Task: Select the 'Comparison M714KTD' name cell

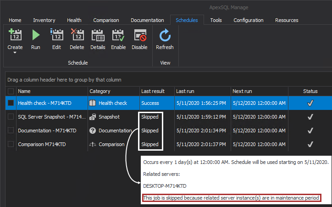Action: coord(52,144)
